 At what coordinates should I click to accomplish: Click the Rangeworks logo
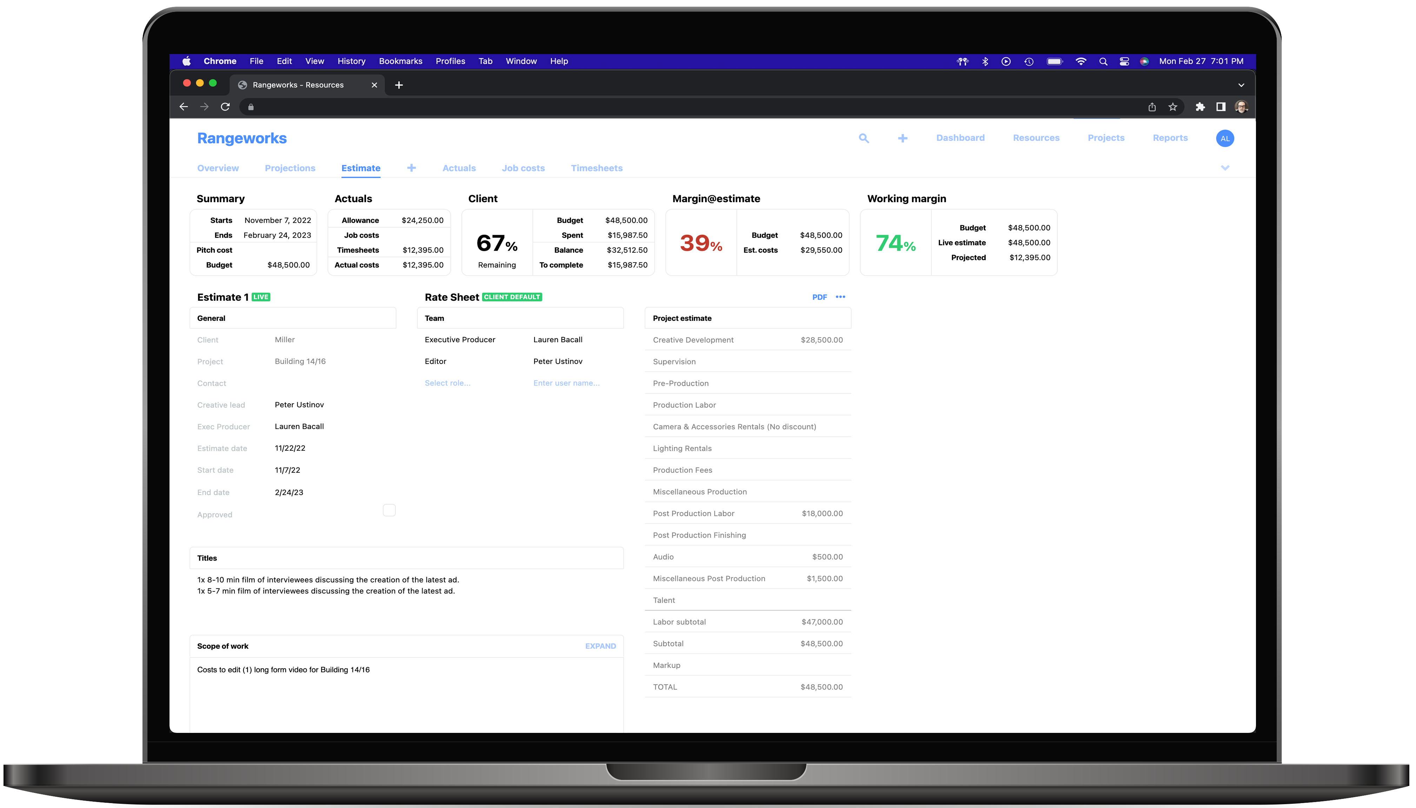[242, 138]
